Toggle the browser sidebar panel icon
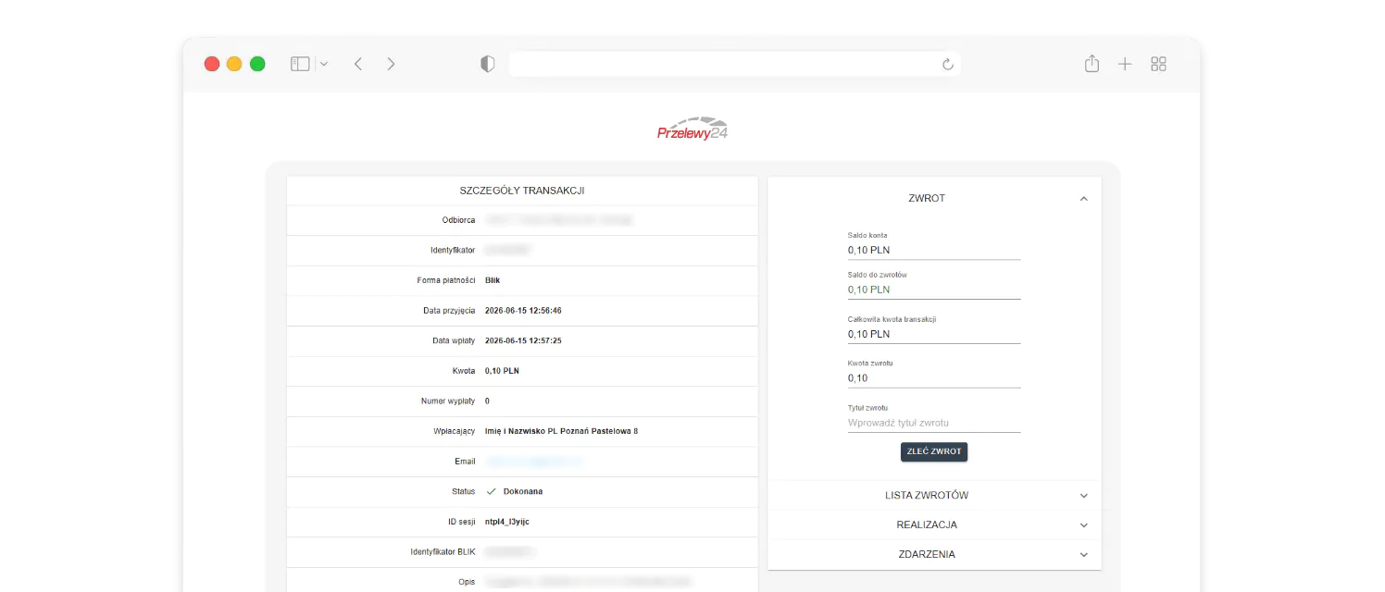1385x592 pixels. pos(299,64)
